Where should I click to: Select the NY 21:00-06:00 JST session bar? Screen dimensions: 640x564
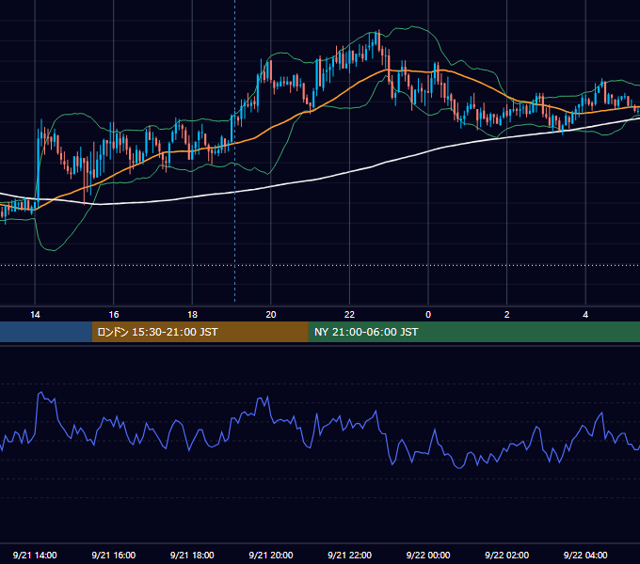point(473,332)
